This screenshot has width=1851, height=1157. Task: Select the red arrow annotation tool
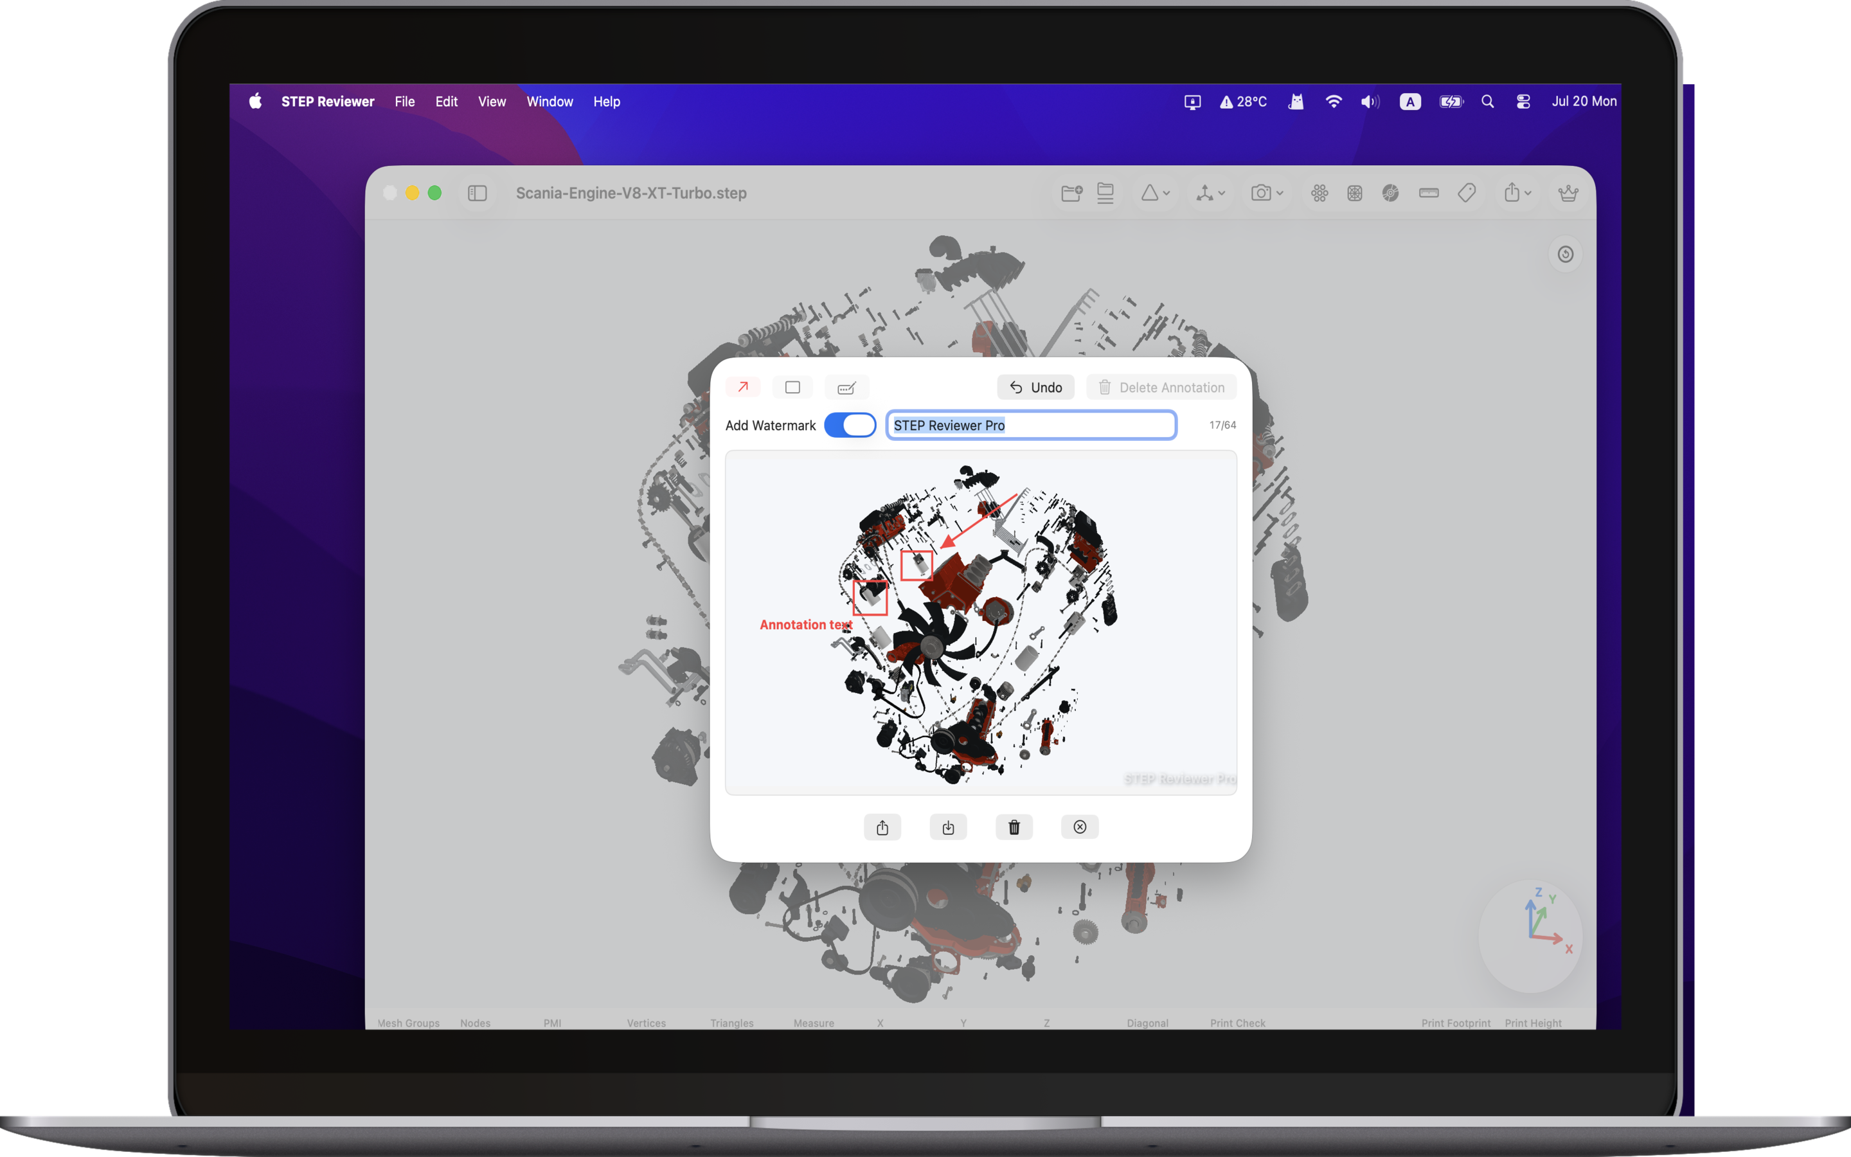click(743, 387)
